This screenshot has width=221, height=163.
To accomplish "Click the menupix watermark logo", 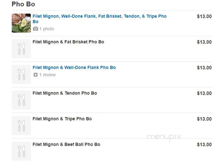I will pyautogui.click(x=164, y=137).
